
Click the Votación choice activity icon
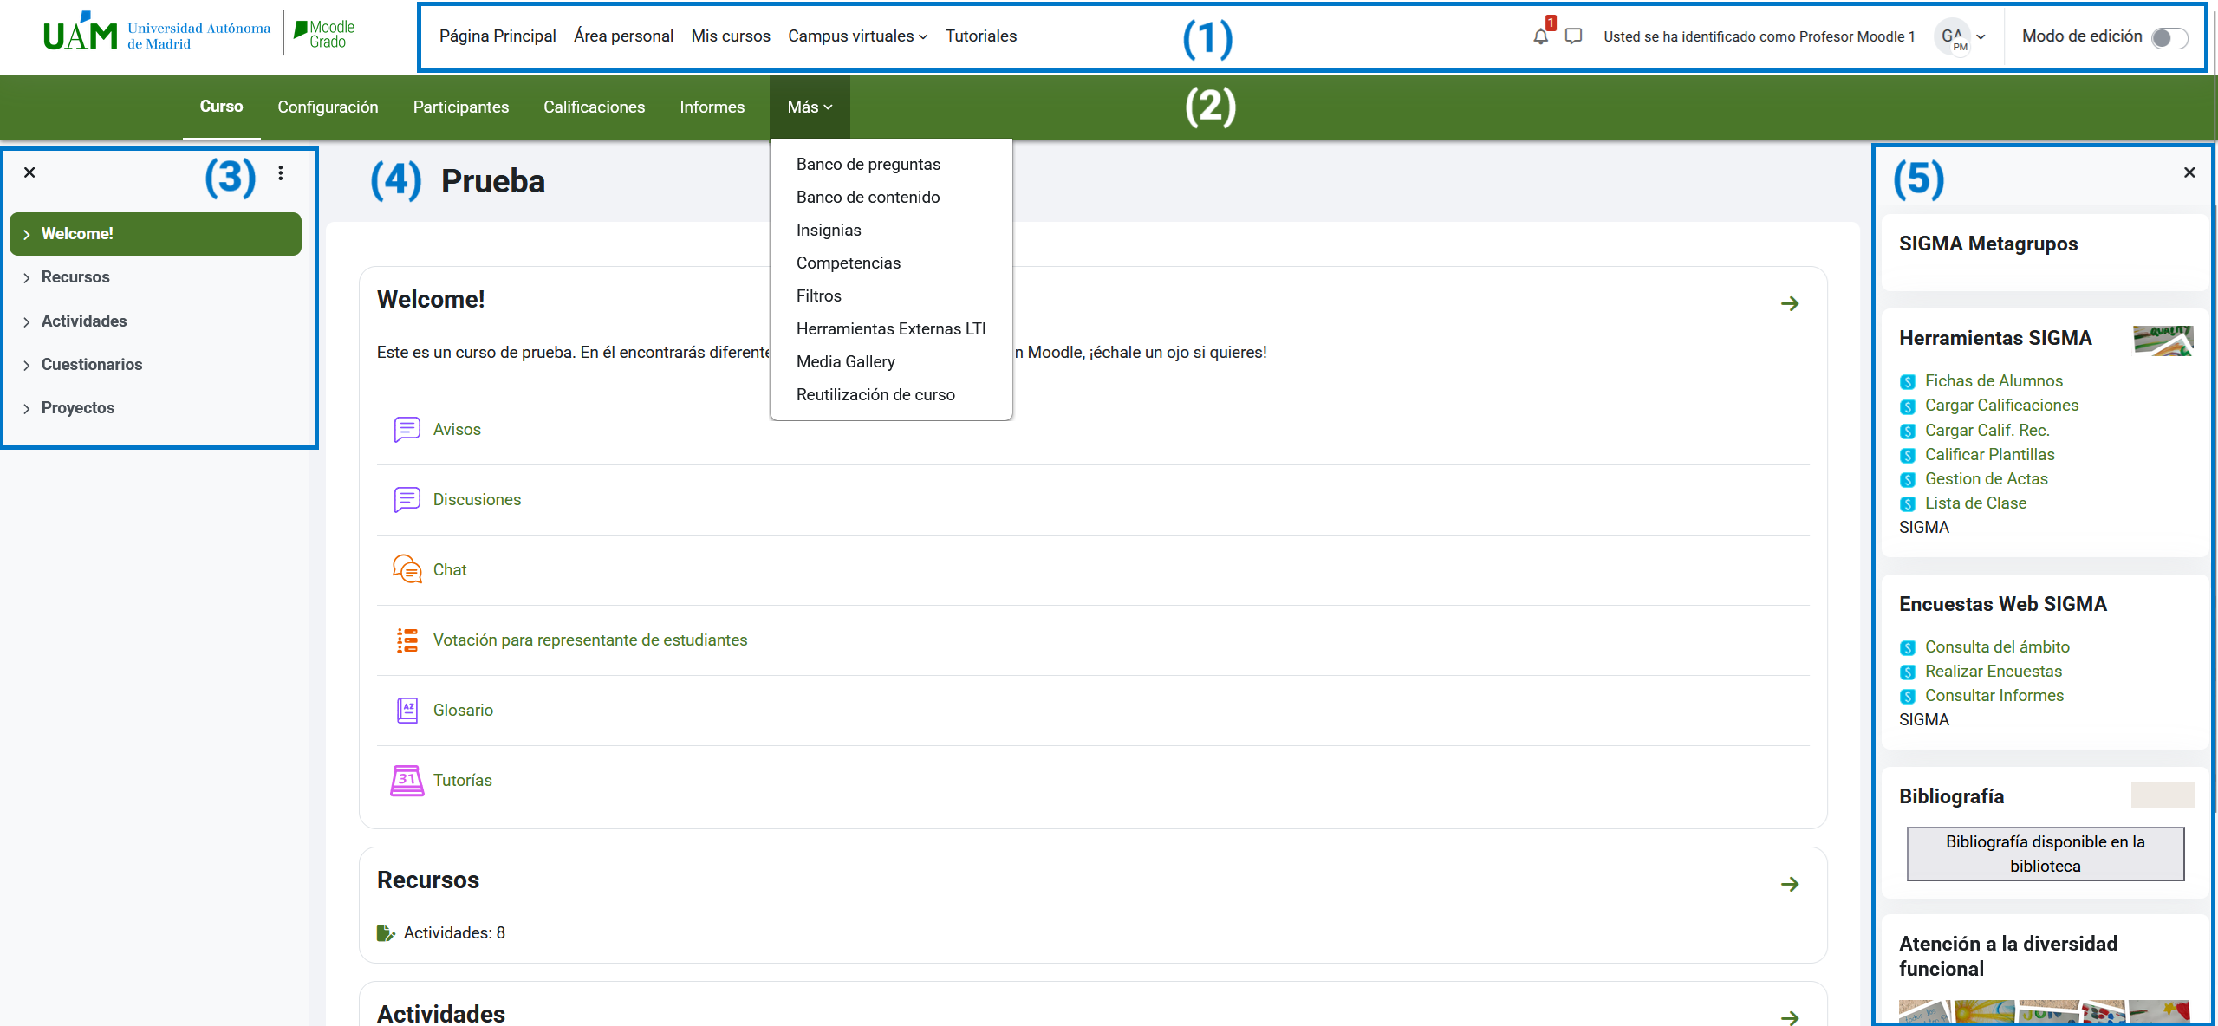(x=407, y=640)
